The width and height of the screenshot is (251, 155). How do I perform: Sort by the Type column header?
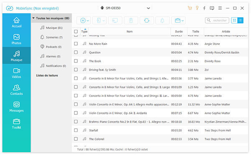(x=84, y=31)
